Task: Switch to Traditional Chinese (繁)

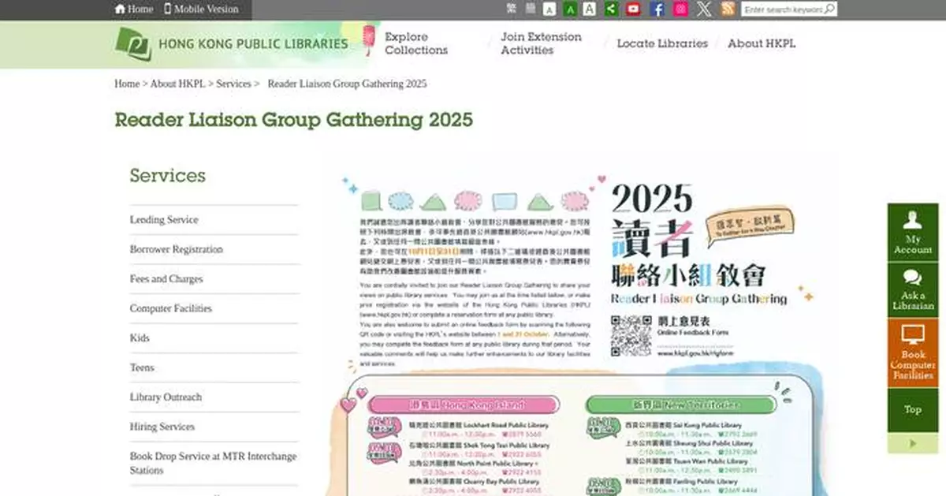Action: coord(512,9)
